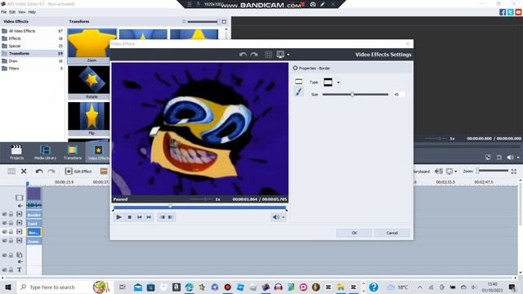This screenshot has height=294, width=523.
Task: Click the Size value field showing 45
Action: (399, 95)
